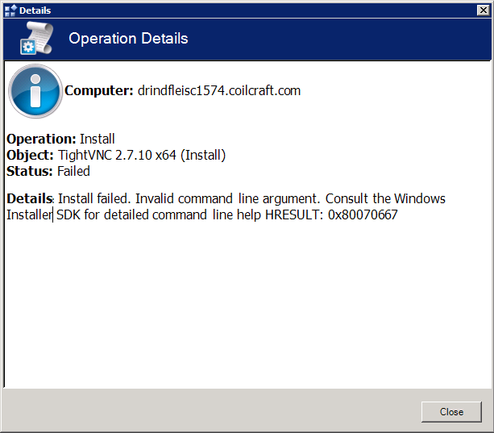Click the 'Computer:' label
This screenshot has height=433, width=494.
click(99, 91)
